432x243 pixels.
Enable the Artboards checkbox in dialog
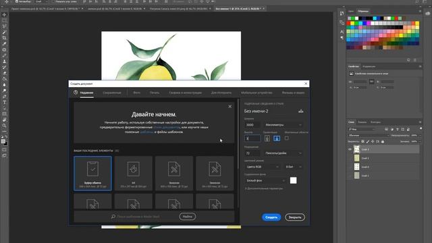point(286,138)
